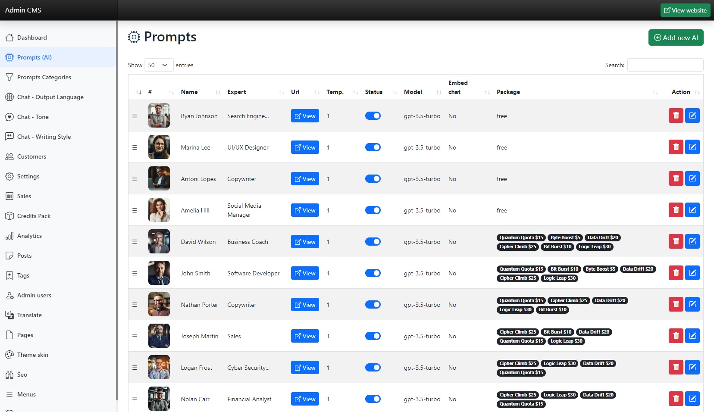This screenshot has width=714, height=412.
Task: Focus the Search input field
Action: (665, 65)
